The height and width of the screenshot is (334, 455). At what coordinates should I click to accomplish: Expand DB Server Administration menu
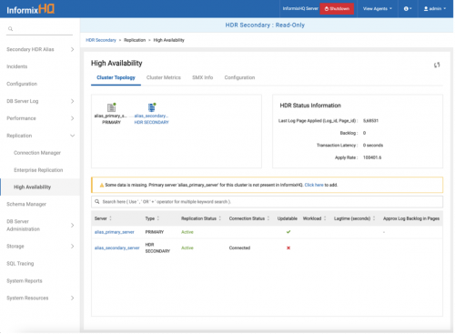[x=72, y=225]
